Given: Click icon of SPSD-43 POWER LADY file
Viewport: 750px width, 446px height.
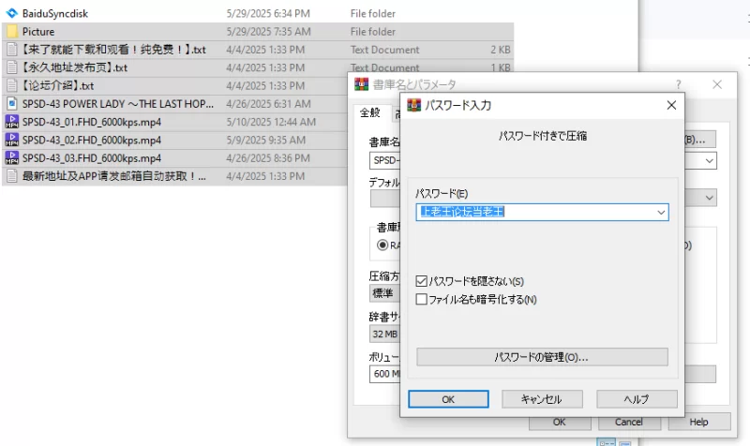Looking at the screenshot, I should [12, 104].
